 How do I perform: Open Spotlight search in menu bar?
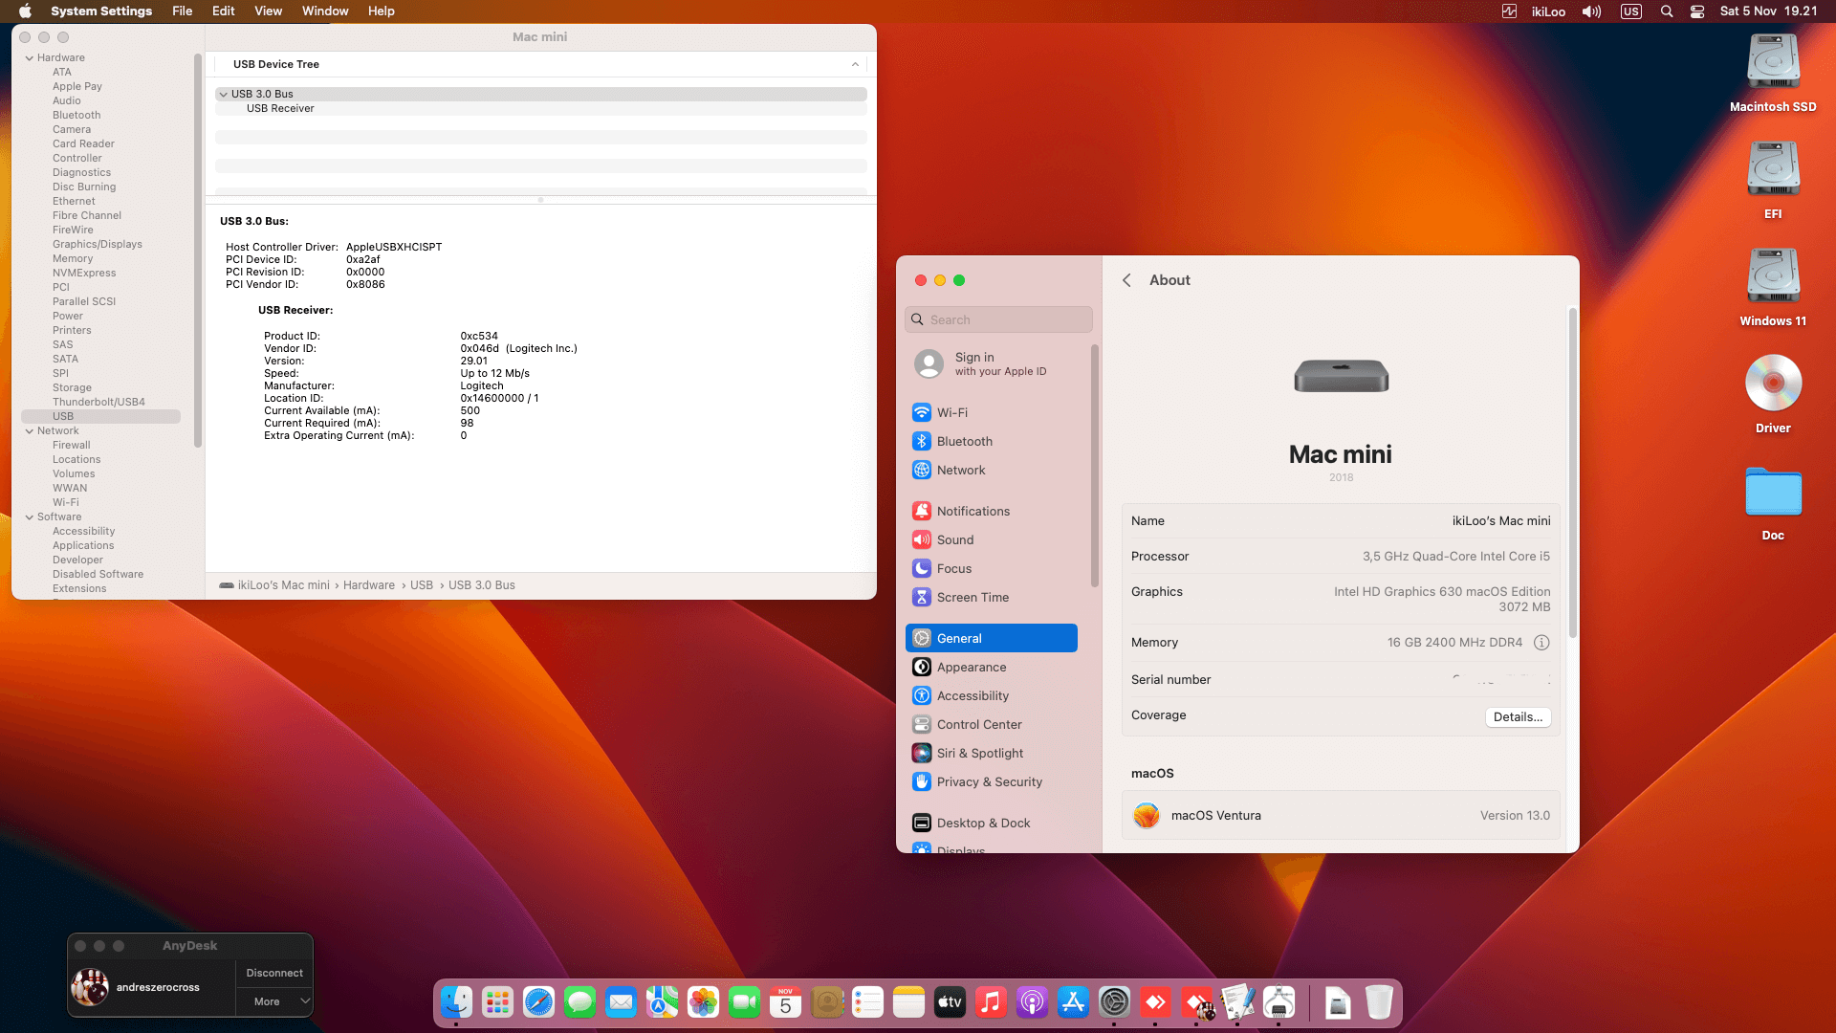tap(1667, 11)
